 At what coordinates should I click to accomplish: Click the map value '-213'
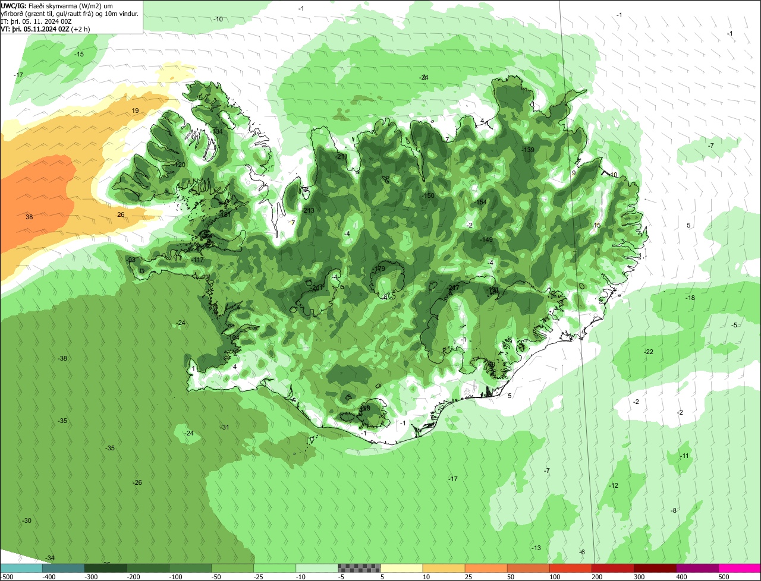click(x=308, y=211)
